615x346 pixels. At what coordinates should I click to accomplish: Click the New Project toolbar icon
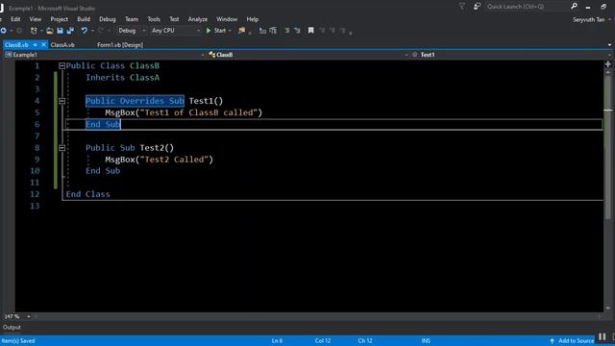point(34,31)
